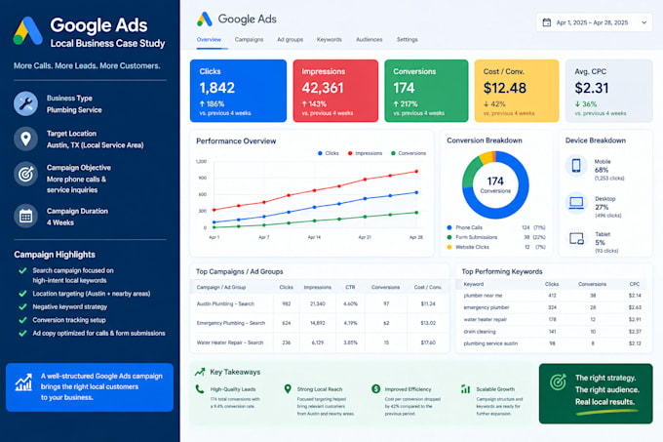The height and width of the screenshot is (442, 663).
Task: Switch to the Settings tab
Action: tap(408, 39)
